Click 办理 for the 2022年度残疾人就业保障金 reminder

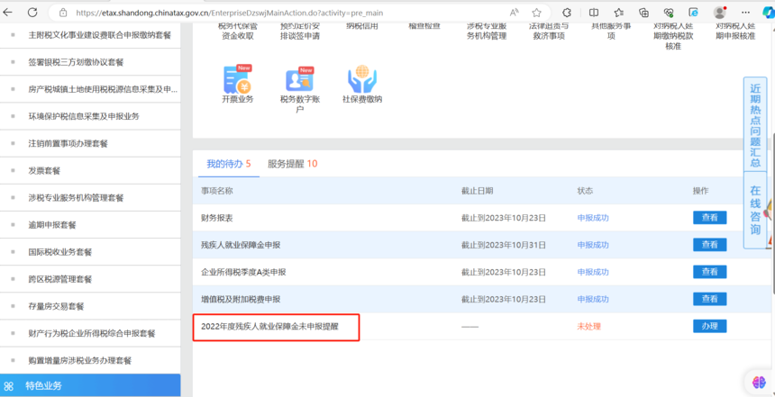tap(709, 326)
